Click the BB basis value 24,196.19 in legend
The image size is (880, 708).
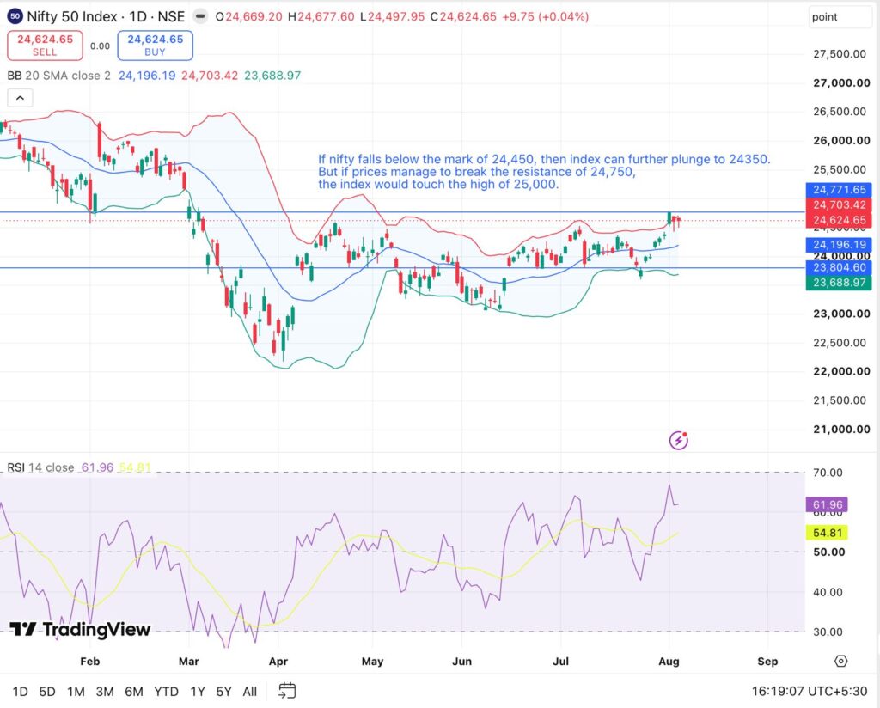pos(147,76)
